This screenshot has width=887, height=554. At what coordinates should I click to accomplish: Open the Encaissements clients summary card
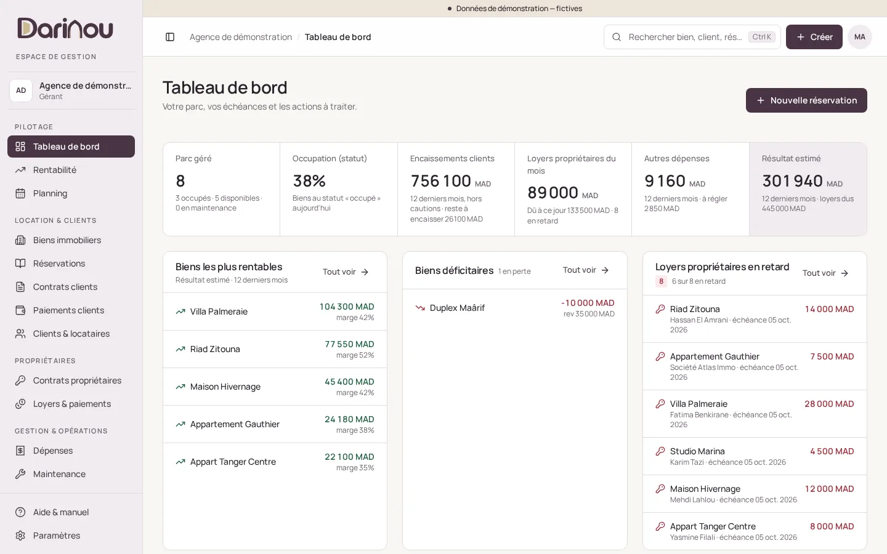[456, 189]
